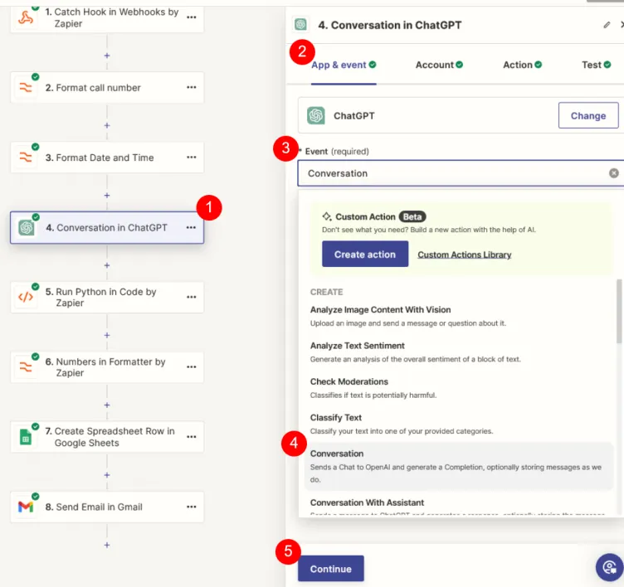Select the Format call number step
This screenshot has width=624, height=587.
107,88
